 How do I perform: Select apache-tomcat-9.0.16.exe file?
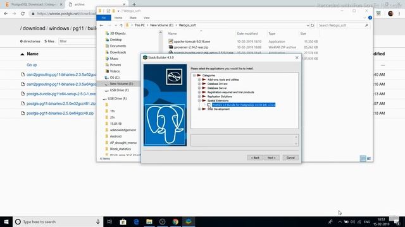(x=192, y=42)
